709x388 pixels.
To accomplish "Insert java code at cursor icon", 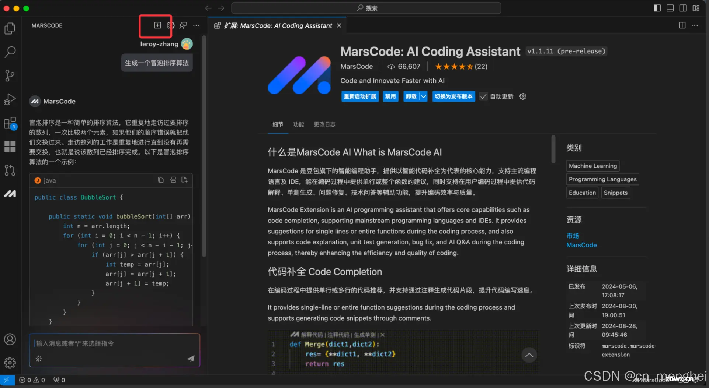I will (173, 180).
